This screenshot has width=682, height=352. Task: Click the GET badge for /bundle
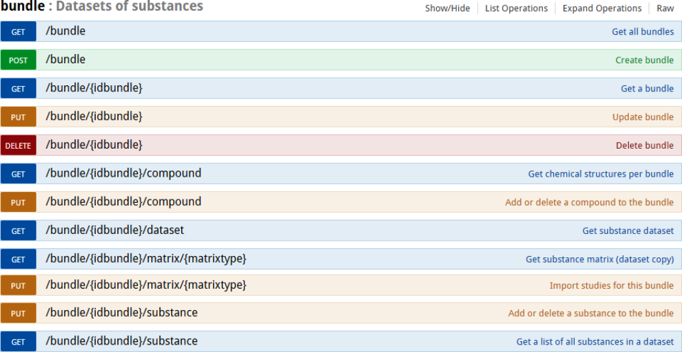(18, 32)
